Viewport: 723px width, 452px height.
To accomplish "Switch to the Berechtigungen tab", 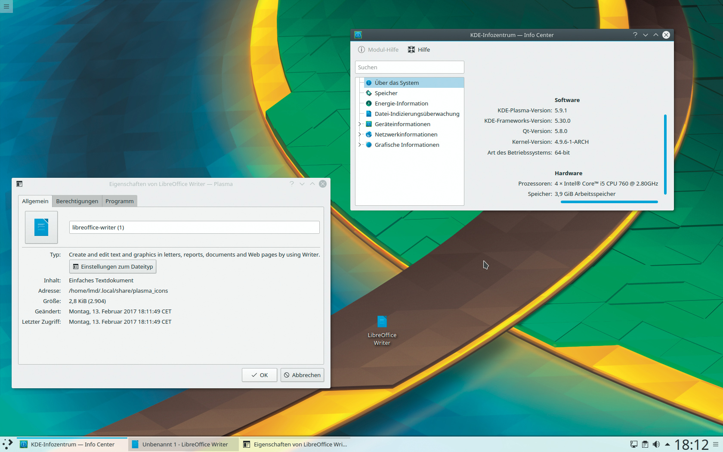I will [x=77, y=201].
